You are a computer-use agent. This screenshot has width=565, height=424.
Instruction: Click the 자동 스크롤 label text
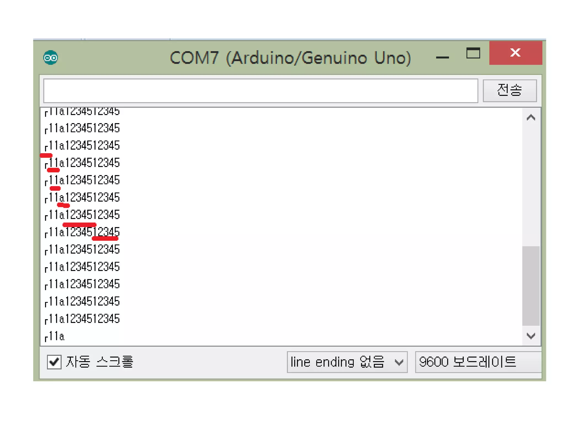(100, 362)
